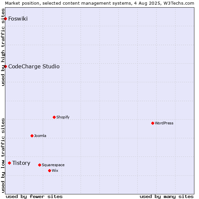Click 'used by many sites' axis label

tap(166, 197)
